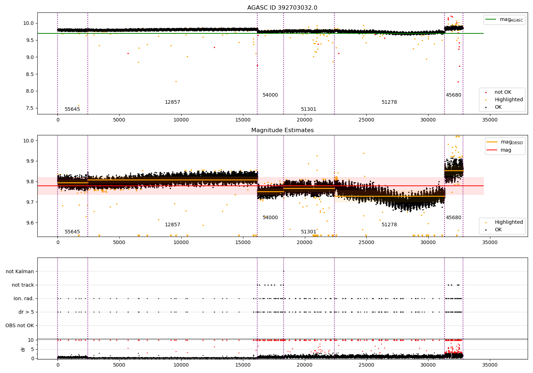Select obsid label 54000 in top plot
This screenshot has height=373, width=533.
(270, 95)
